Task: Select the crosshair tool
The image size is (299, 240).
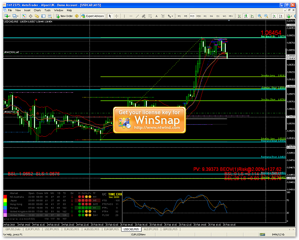Action: (x=117, y=16)
